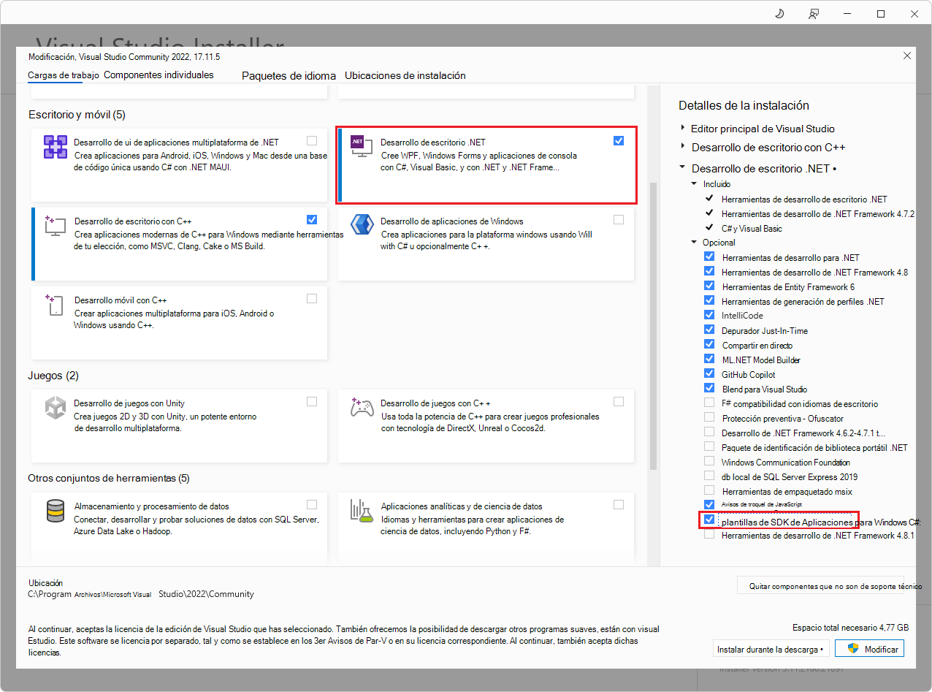Viewport: 932px width, 692px height.
Task: Uncheck Desarrollo de escritorio con C++ workload
Action: point(313,219)
